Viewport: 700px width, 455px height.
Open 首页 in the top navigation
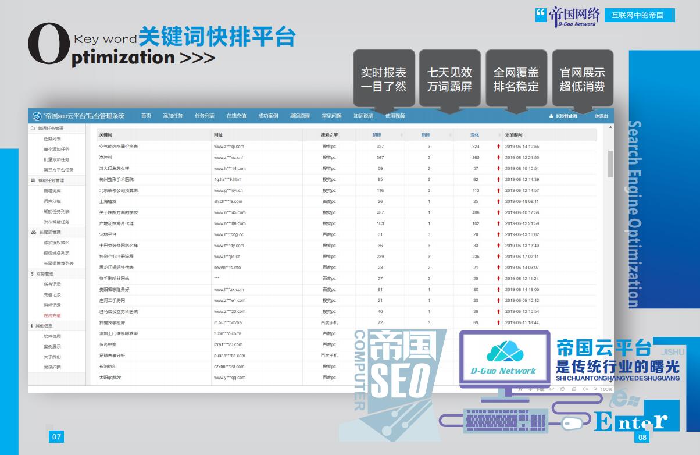(x=146, y=116)
